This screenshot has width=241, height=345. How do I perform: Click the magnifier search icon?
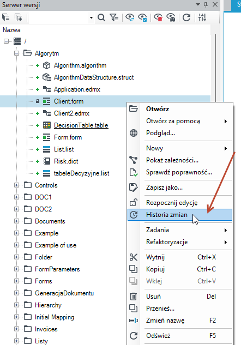(x=101, y=17)
